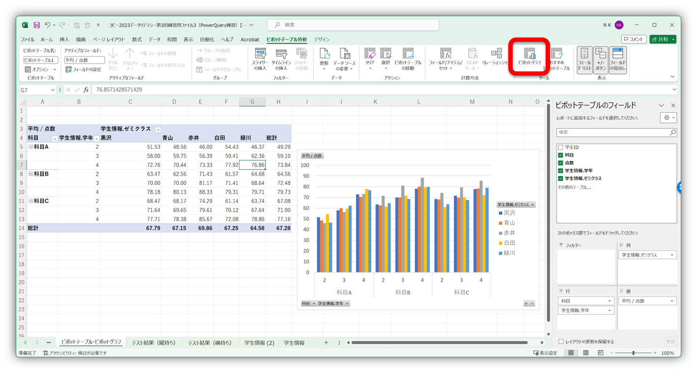Image resolution: width=697 pixels, height=373 pixels.
Task: Open the 平均 / 点数 value field dropdown
Action: pos(672,301)
